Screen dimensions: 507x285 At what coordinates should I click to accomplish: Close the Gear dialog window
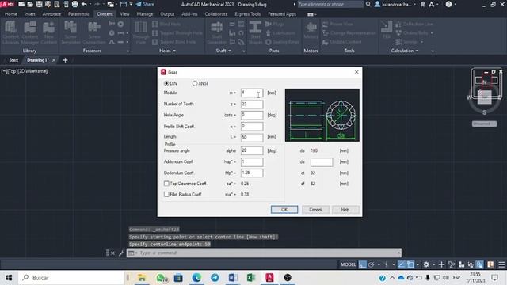click(x=356, y=72)
